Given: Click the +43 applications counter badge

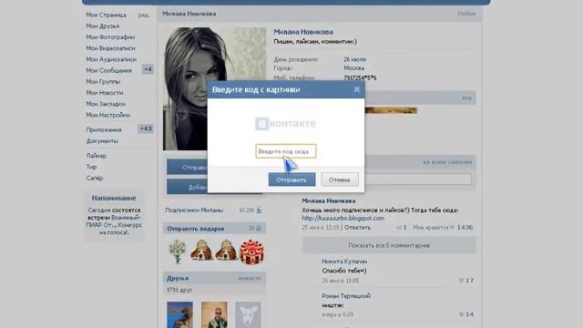Looking at the screenshot, I should click(x=146, y=128).
